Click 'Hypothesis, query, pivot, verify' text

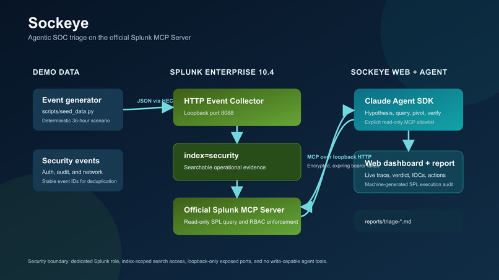click(x=402, y=113)
